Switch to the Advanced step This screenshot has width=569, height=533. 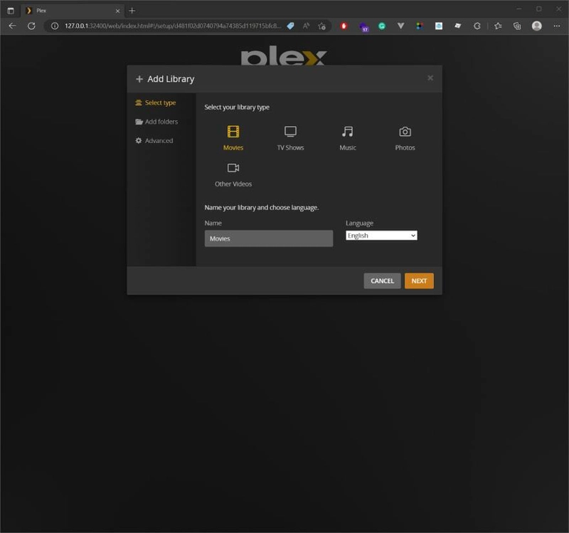pyautogui.click(x=154, y=140)
